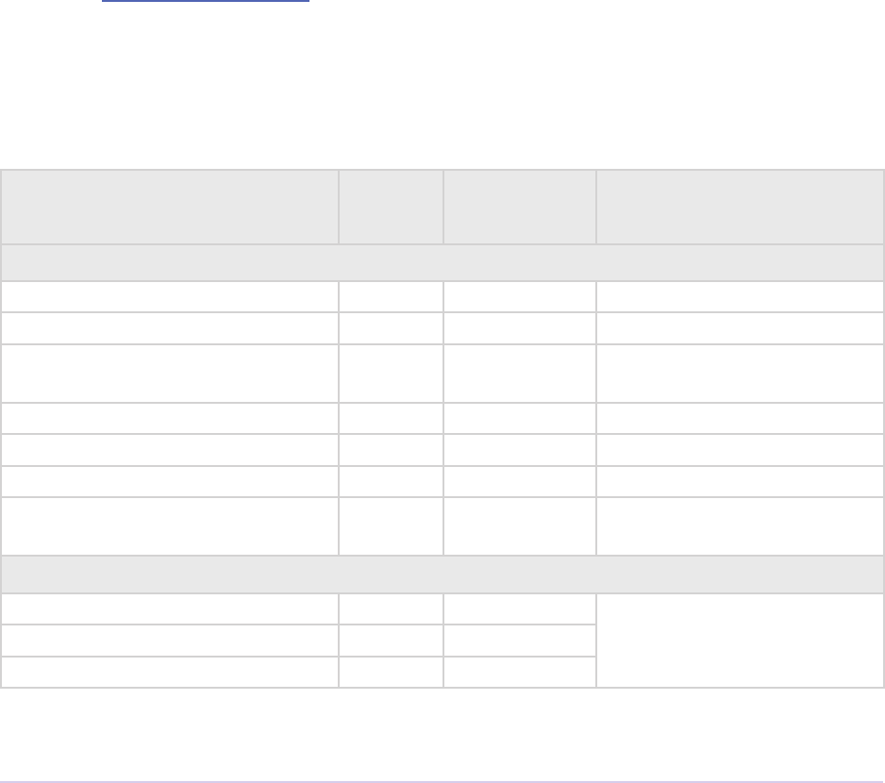Select the second gray section divider row

click(x=442, y=575)
